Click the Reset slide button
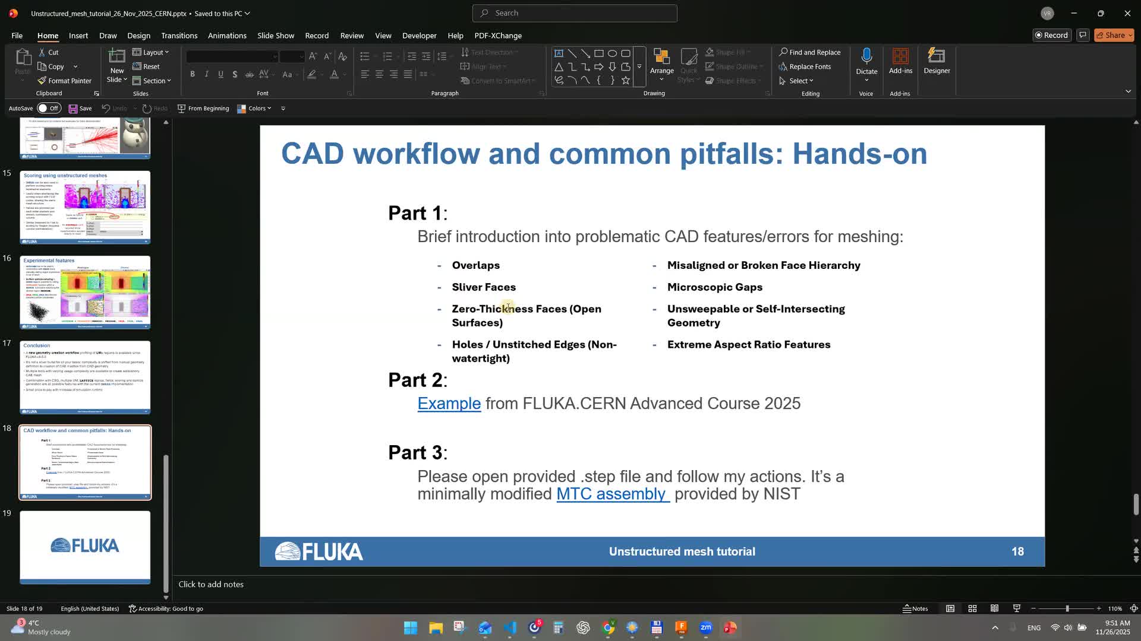The height and width of the screenshot is (641, 1141). [x=146, y=66]
